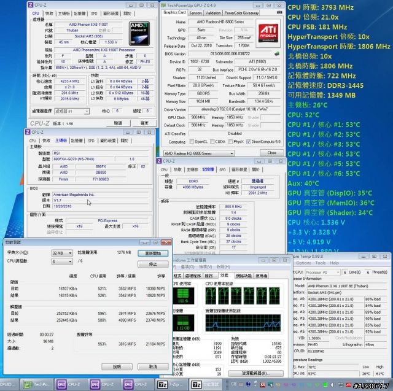Switch to the Sensors tab in GPU-Z
Image resolution: width=393 pixels, height=391 pixels.
[195, 13]
